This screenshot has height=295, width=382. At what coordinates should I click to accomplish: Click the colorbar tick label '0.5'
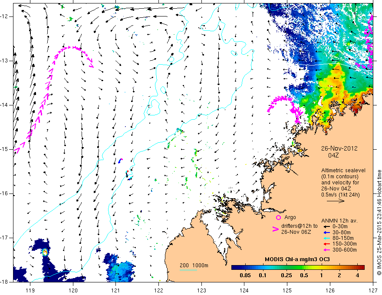[x=304, y=275]
